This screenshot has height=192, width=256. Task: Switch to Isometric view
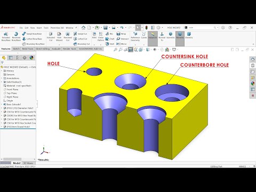click(171, 35)
